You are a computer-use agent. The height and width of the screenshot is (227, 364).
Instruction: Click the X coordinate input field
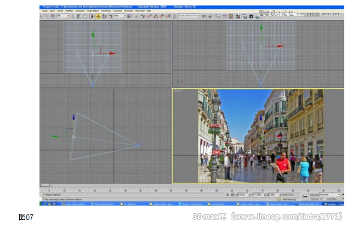pyautogui.click(x=243, y=195)
